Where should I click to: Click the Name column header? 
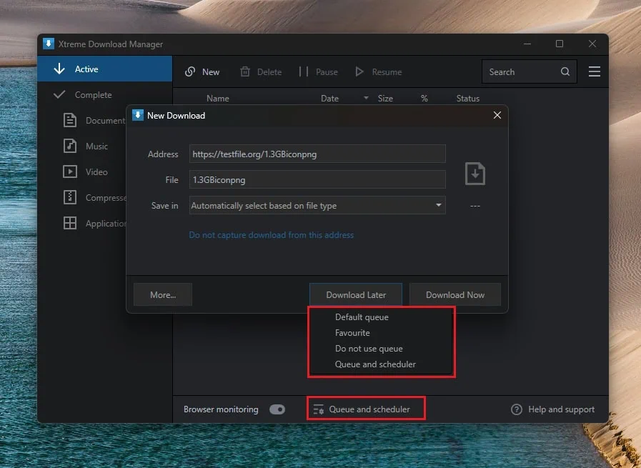[x=217, y=98]
